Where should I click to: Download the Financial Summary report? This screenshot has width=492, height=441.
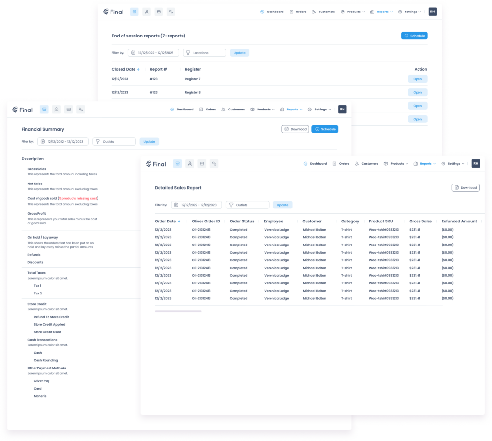[295, 129]
